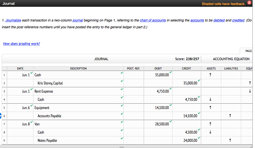Open How does grading work link
Image resolution: width=255 pixels, height=148 pixels.
click(x=22, y=43)
